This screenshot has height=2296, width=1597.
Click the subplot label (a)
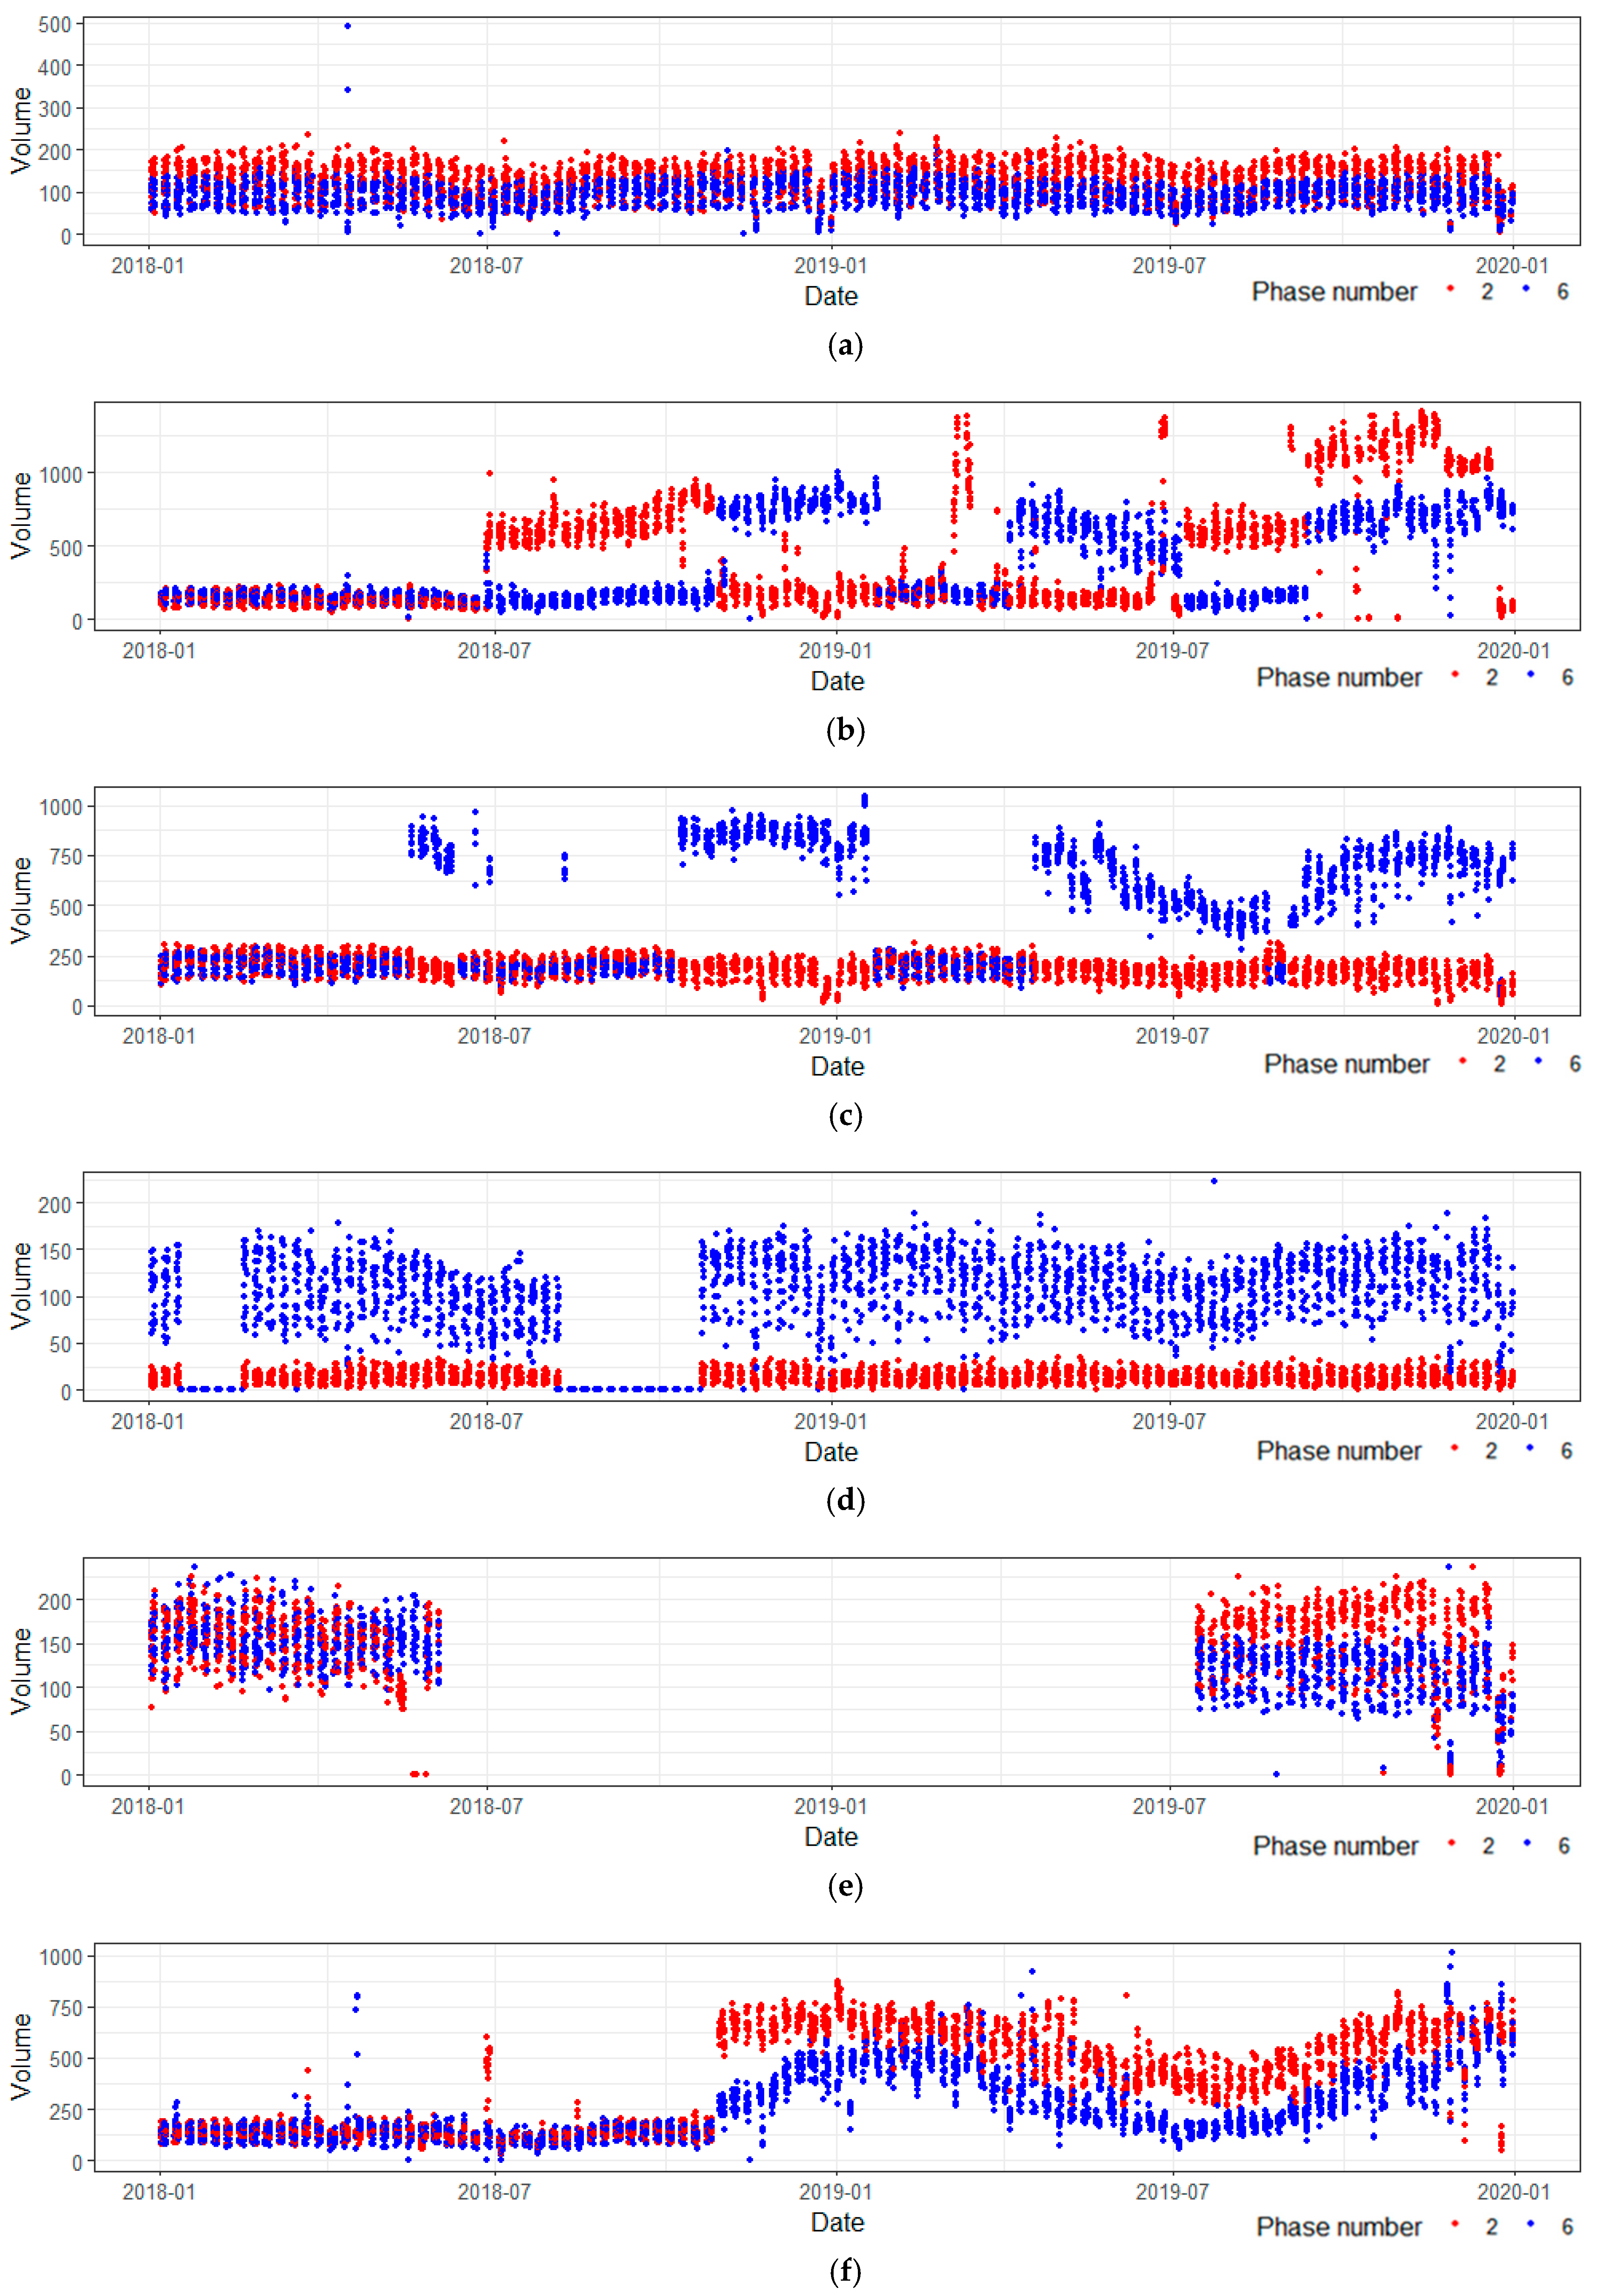tap(845, 345)
